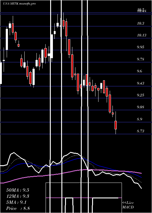The image size is (152, 213).
Task: Click the tall white candlestick below 10.3
Action: [7, 39]
